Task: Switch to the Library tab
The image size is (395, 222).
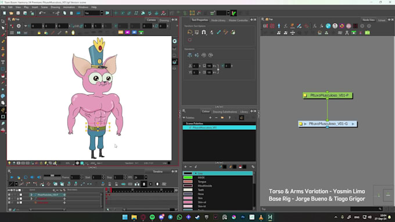Action: click(x=244, y=112)
